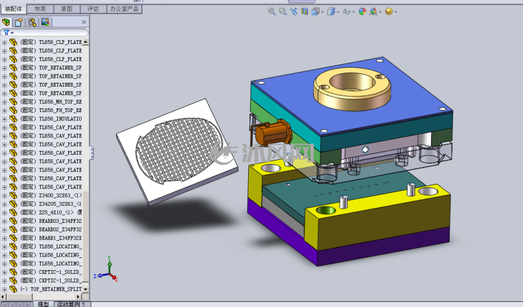Click the View Orientation cube icon

(x=315, y=11)
